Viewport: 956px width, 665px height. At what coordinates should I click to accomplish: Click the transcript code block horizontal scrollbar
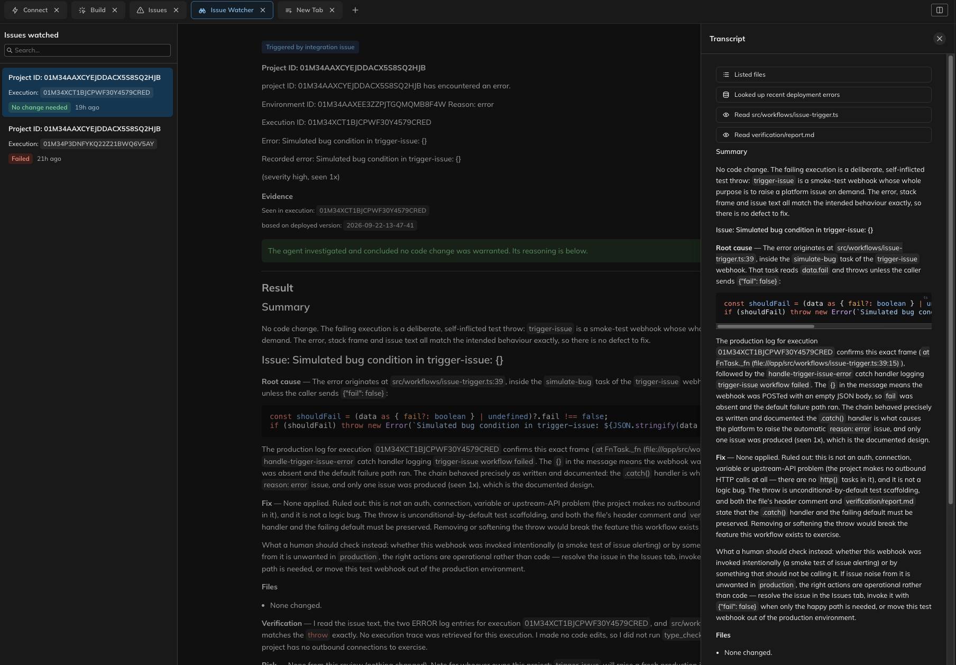click(x=765, y=326)
